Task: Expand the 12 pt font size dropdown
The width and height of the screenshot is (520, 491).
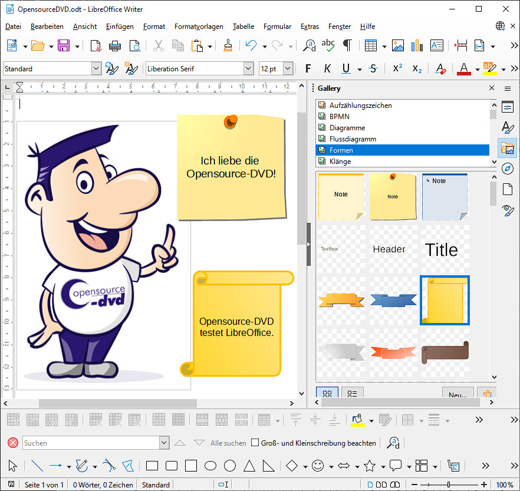Action: point(288,68)
